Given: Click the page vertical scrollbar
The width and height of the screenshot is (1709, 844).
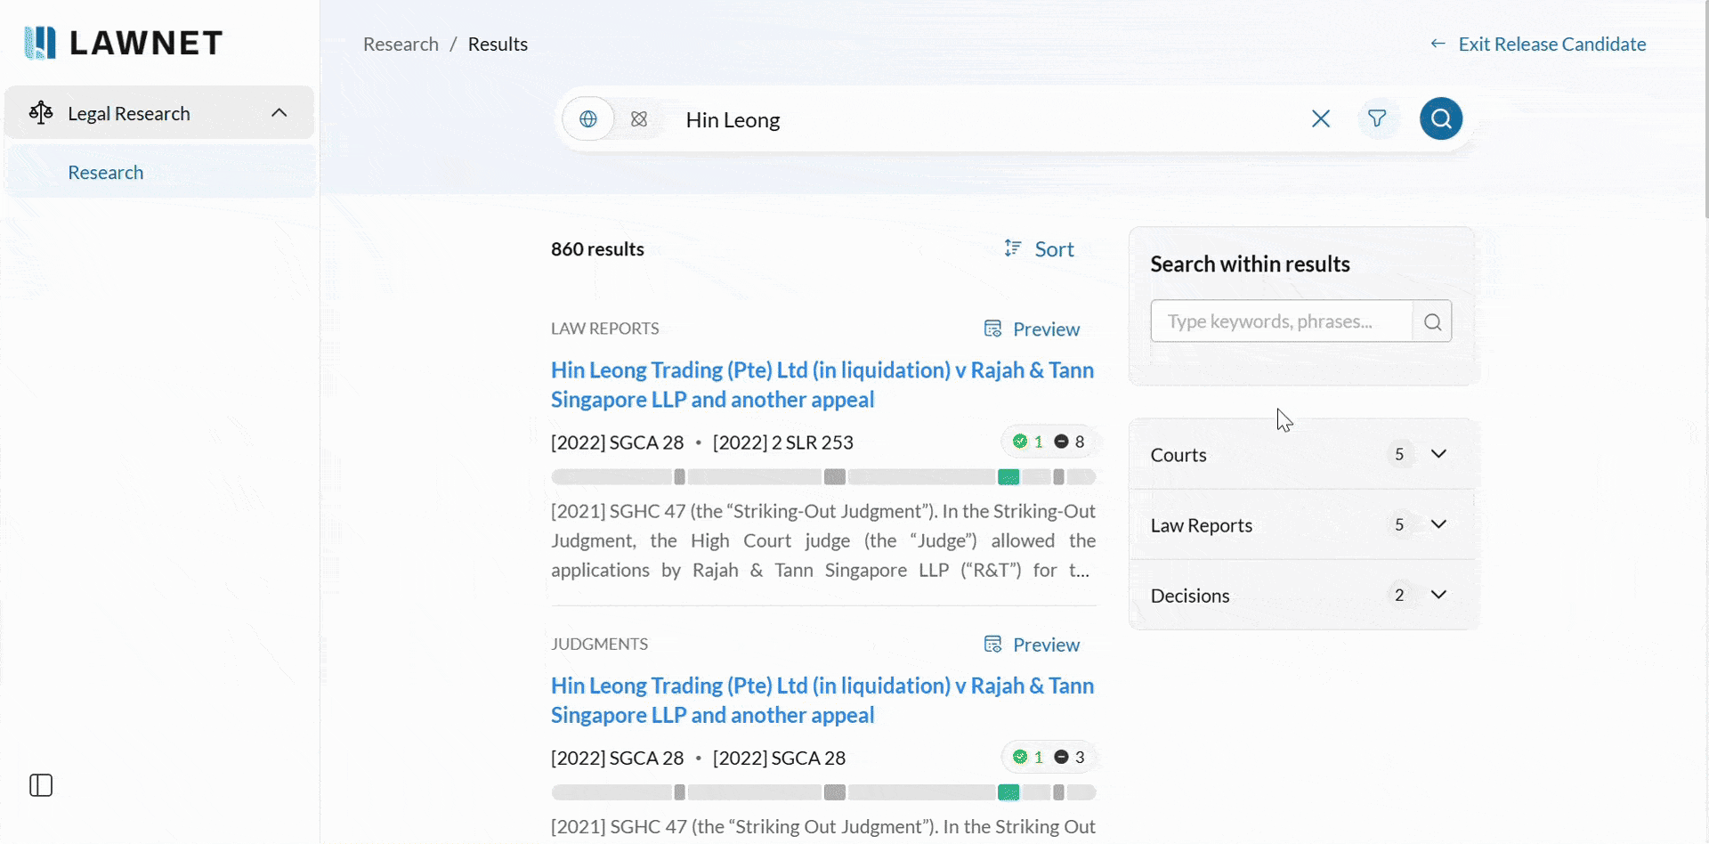Looking at the screenshot, I should click(1705, 109).
